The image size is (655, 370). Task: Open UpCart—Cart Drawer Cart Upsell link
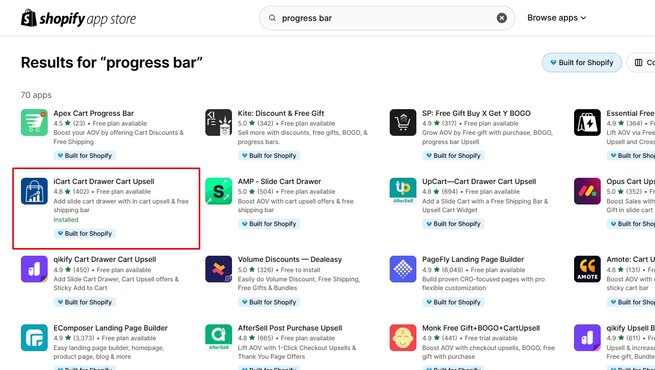coord(479,181)
